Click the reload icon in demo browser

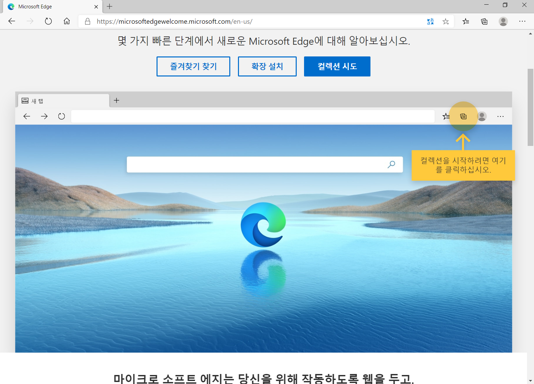pos(61,116)
